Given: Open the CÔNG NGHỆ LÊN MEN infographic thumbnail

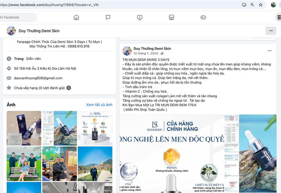Looking at the screenshot, I should coord(95,128).
